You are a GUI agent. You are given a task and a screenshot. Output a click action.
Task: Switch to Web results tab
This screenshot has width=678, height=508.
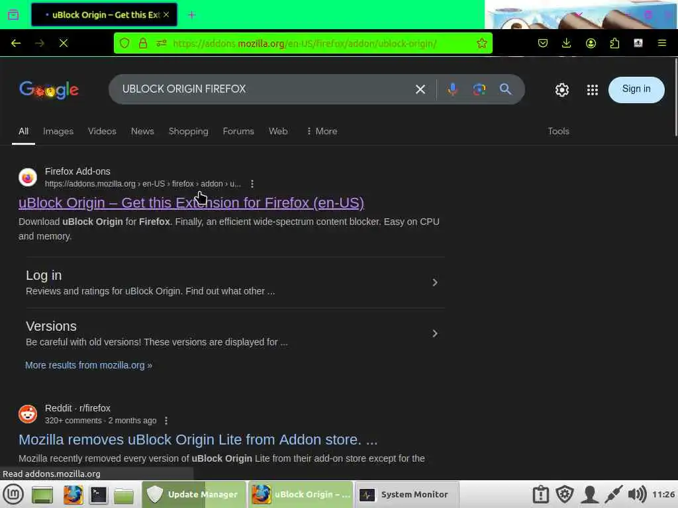point(278,132)
